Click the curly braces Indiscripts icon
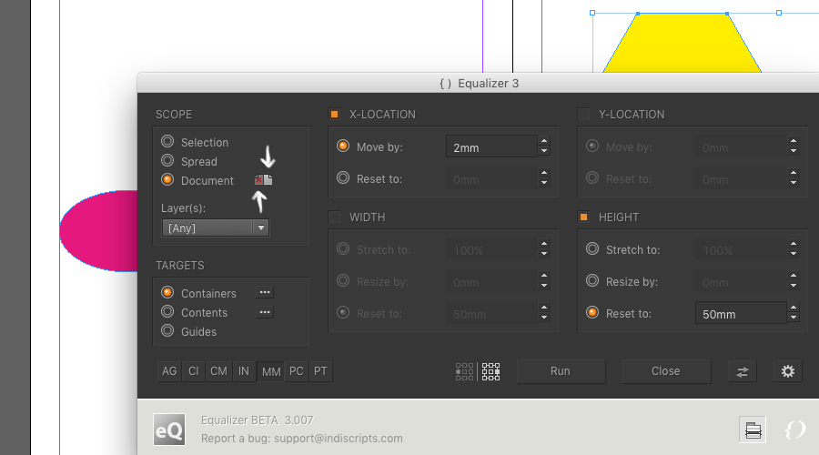Viewport: 819px width, 455px height. pyautogui.click(x=794, y=429)
